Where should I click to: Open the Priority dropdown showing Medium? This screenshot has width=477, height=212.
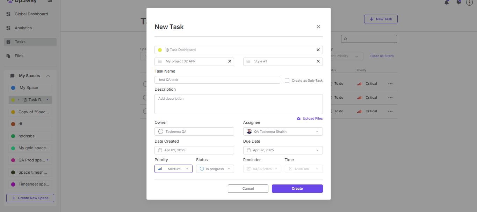pyautogui.click(x=173, y=169)
